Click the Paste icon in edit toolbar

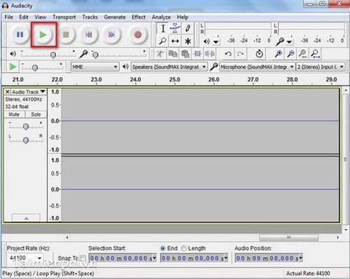point(185,54)
